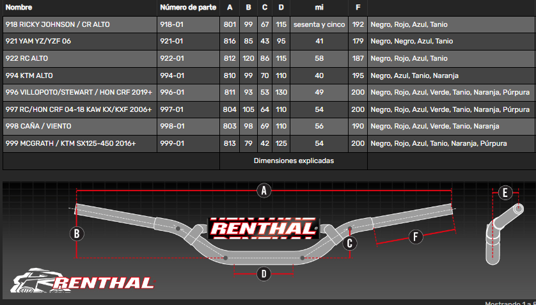Screen dimensions: 536x305
Task: Click the Renthal logo with rider graphic
Action: (x=83, y=281)
